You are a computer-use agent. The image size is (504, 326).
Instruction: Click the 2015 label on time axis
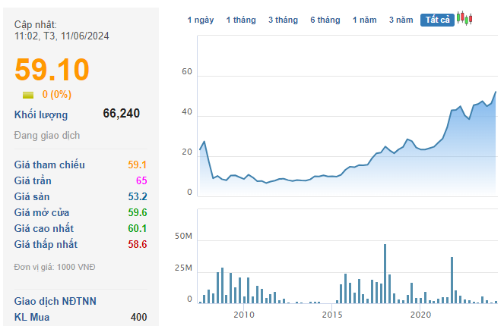pos(331,314)
